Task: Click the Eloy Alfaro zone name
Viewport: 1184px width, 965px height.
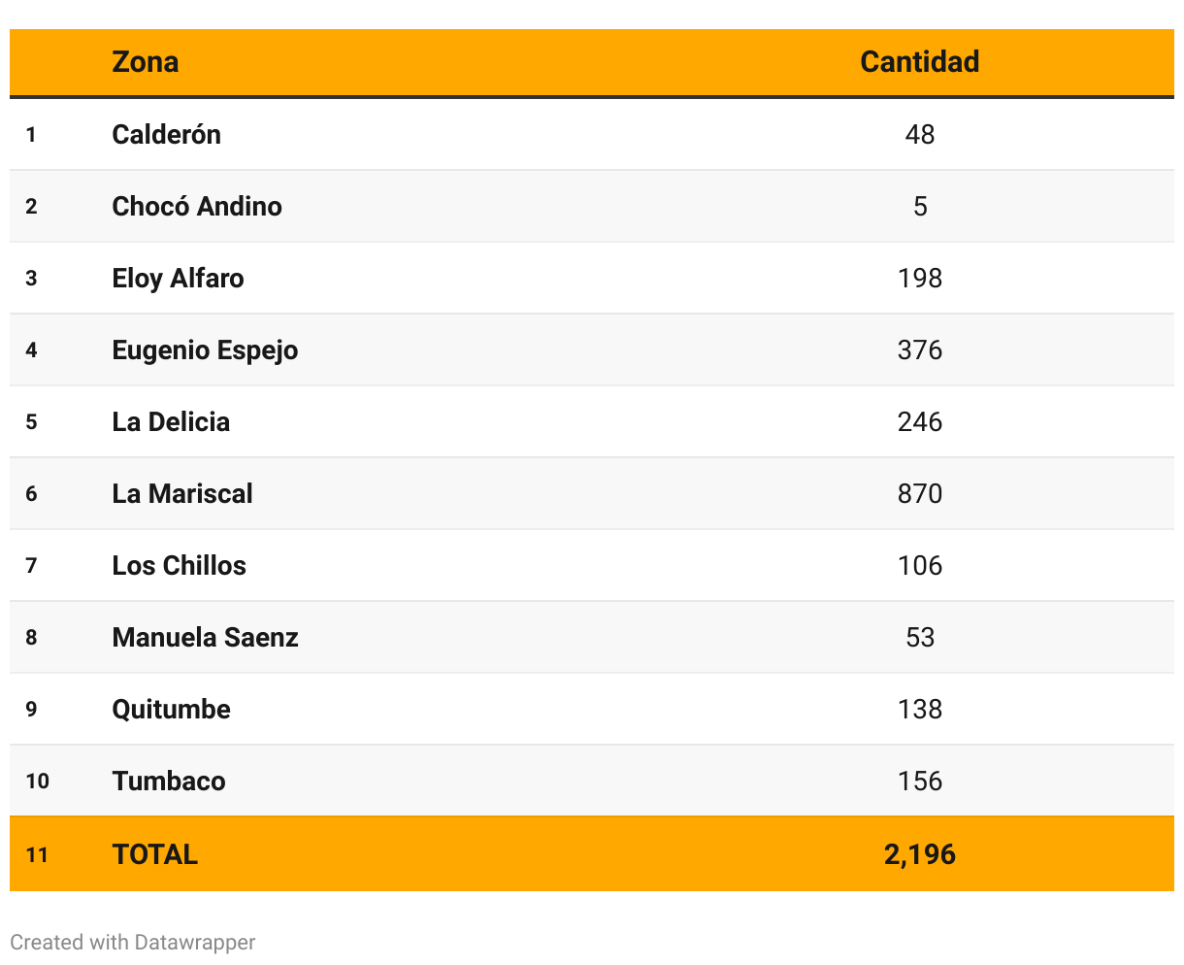Action: point(178,278)
